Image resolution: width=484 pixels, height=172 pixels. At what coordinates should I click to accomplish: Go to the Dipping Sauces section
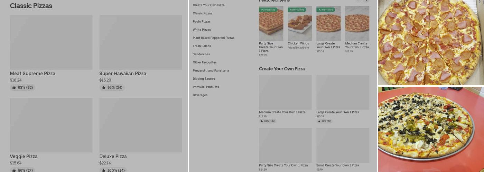204,79
